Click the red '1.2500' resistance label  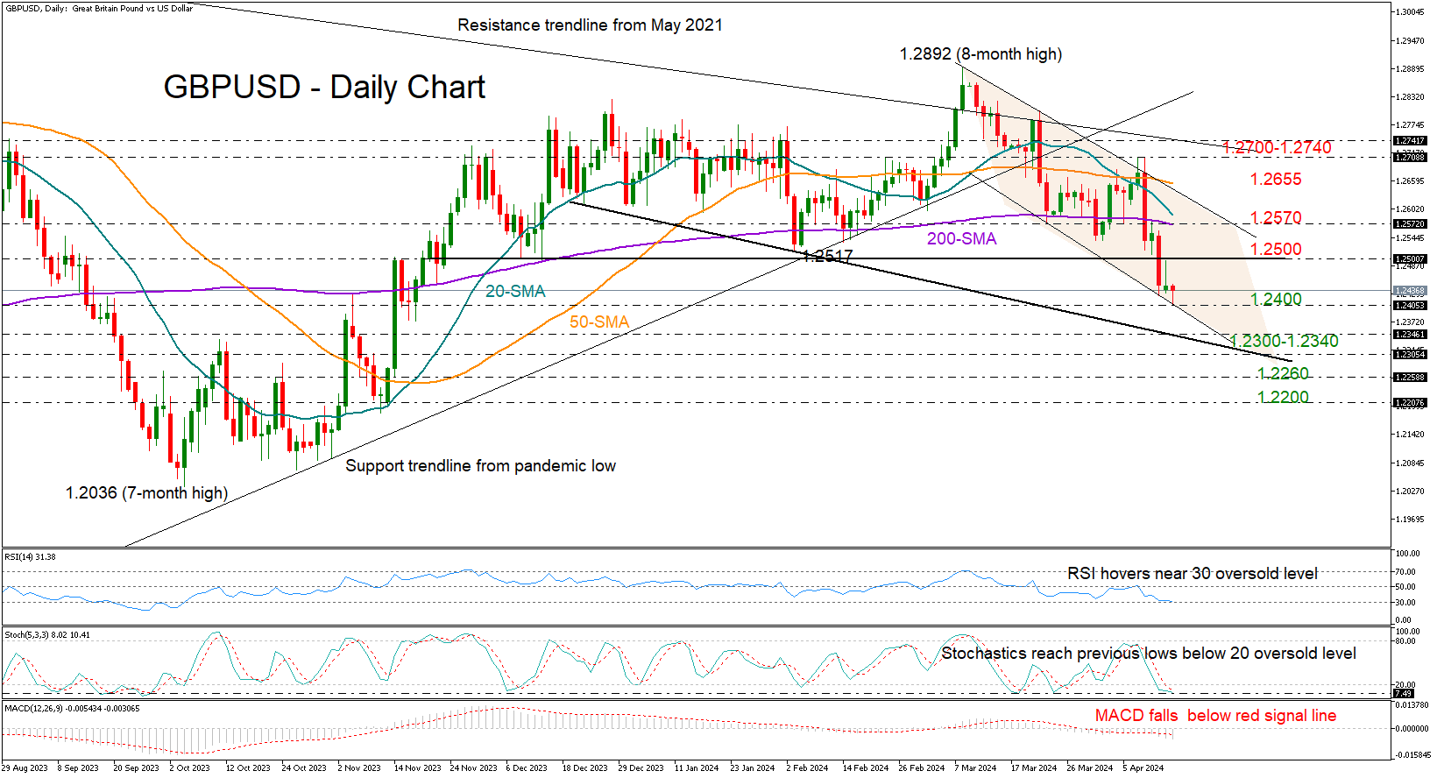(1276, 249)
